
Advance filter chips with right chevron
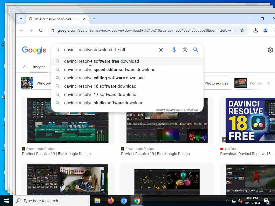[269, 83]
